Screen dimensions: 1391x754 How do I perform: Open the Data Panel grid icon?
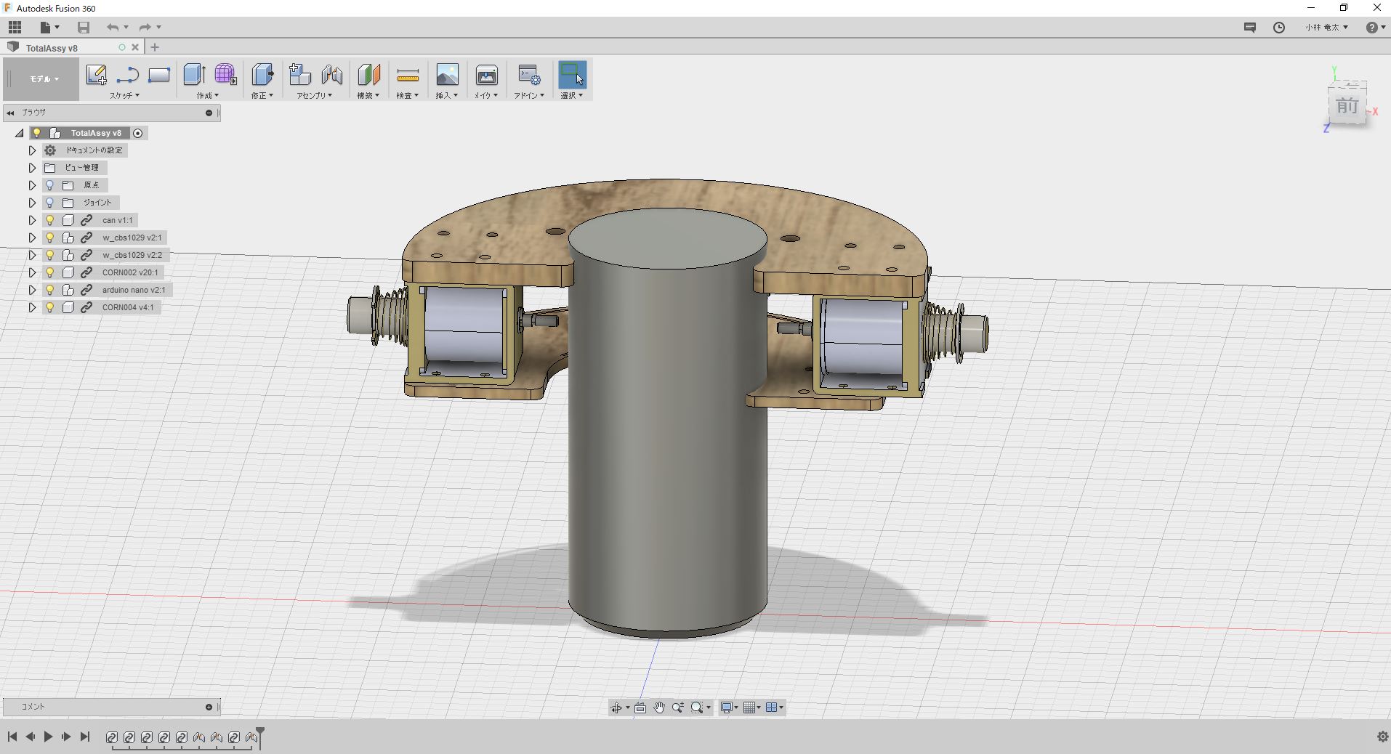tap(15, 28)
